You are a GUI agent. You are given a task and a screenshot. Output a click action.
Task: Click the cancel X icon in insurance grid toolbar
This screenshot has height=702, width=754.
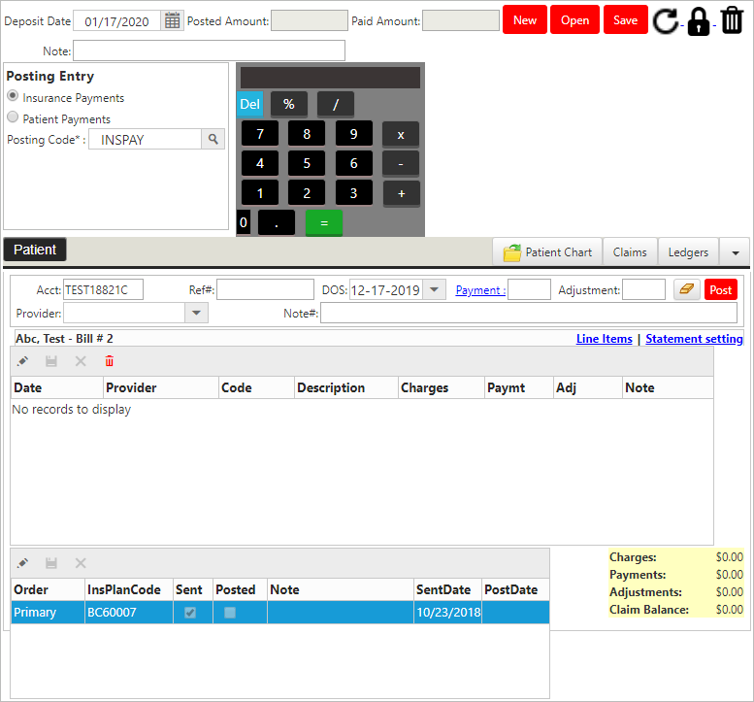(x=81, y=563)
